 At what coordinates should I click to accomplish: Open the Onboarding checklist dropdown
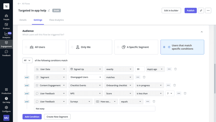pyautogui.click(x=119, y=85)
